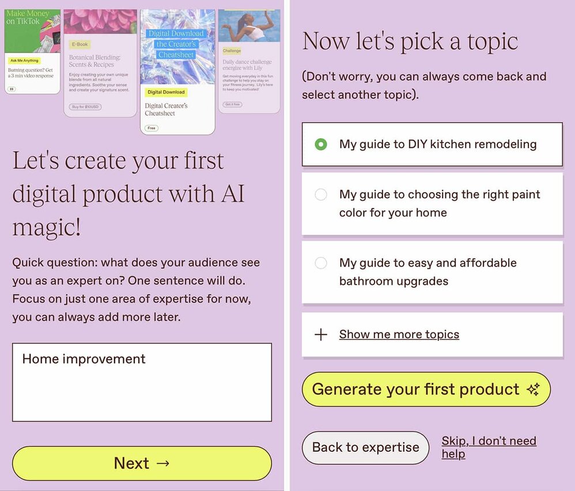
Task: Click the sparkle icon on Generate button
Action: pos(534,389)
